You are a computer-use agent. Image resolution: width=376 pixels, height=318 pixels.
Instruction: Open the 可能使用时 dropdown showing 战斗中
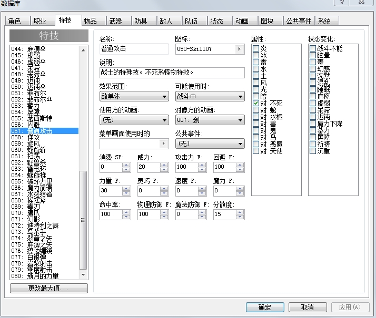[210, 96]
